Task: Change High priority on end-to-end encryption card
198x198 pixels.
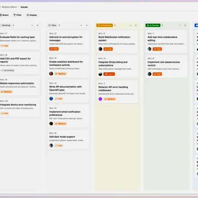Action: point(54,49)
